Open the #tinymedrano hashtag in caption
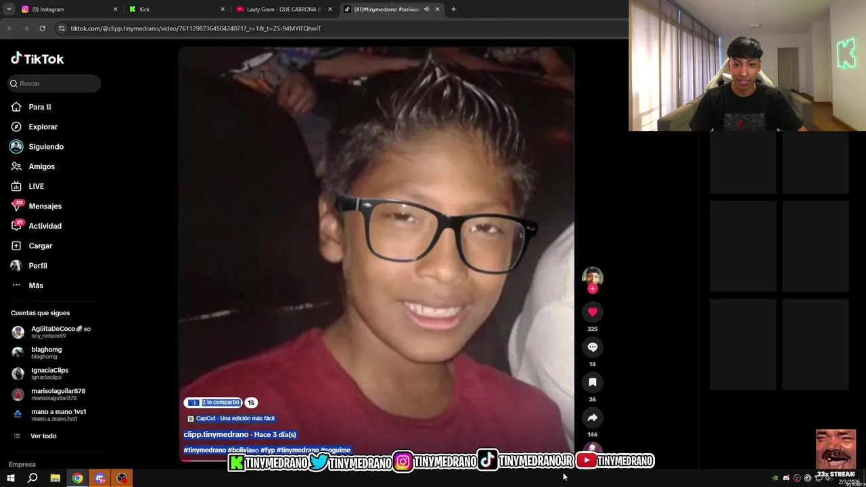Screen dimensions: 866x487 click(204, 450)
